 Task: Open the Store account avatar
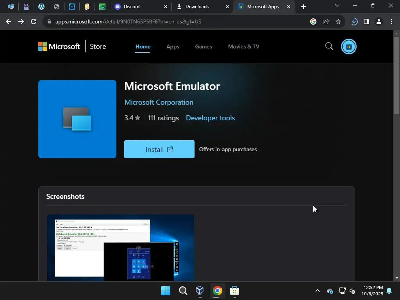(x=349, y=46)
